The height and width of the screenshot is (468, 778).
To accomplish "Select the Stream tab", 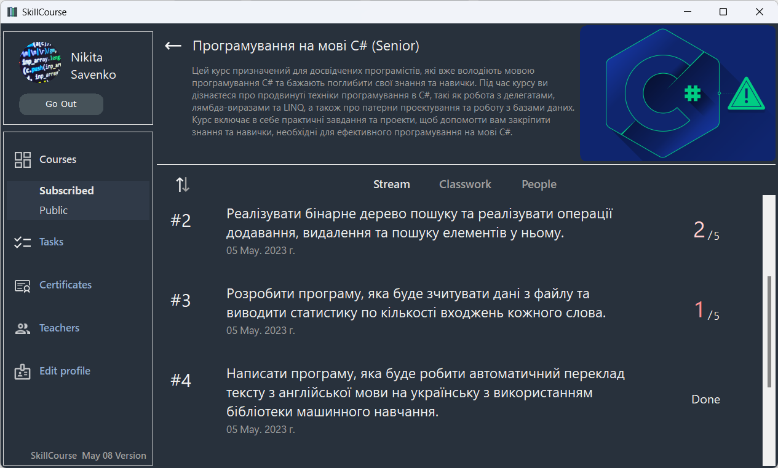I will (x=392, y=184).
